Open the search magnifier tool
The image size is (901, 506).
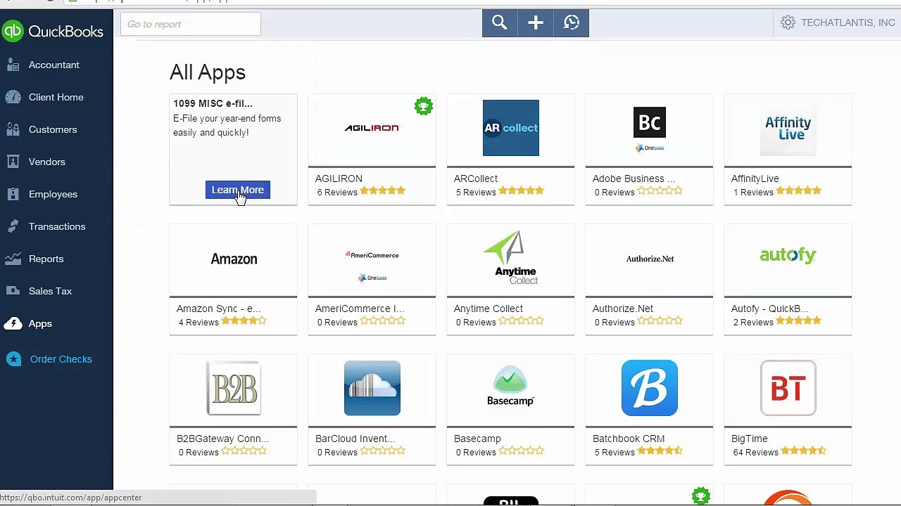500,23
